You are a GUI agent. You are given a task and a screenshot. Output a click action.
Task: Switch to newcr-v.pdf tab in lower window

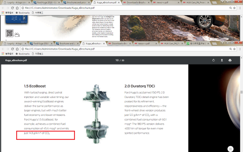[x=146, y=44]
